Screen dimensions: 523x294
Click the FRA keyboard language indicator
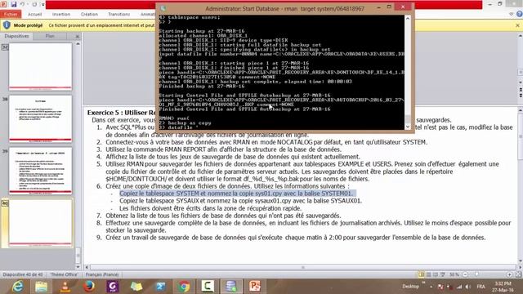pyautogui.click(x=481, y=287)
